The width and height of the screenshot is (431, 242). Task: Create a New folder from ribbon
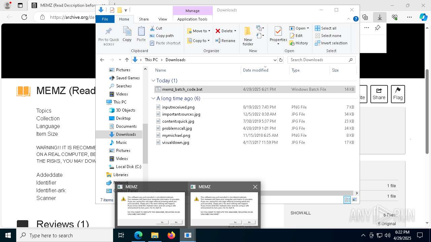pos(248,36)
